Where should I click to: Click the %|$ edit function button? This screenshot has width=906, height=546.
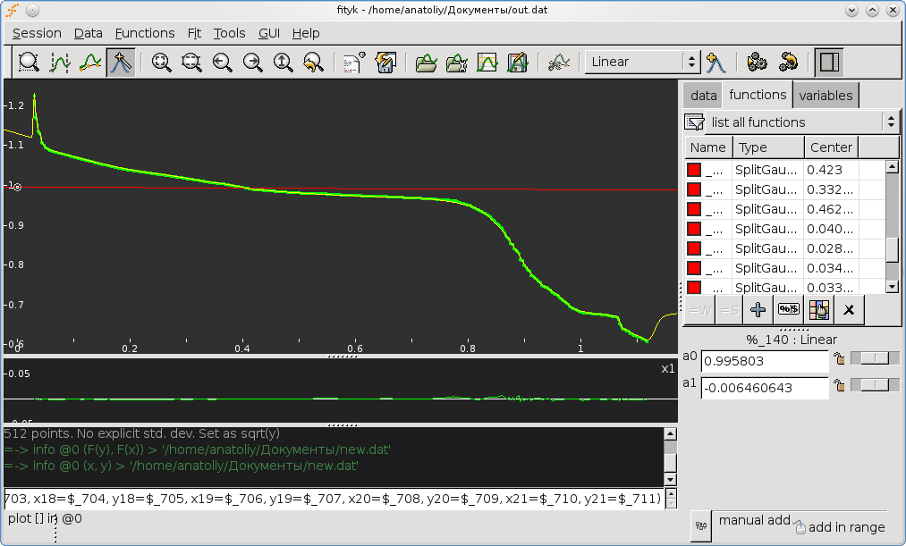(x=789, y=310)
